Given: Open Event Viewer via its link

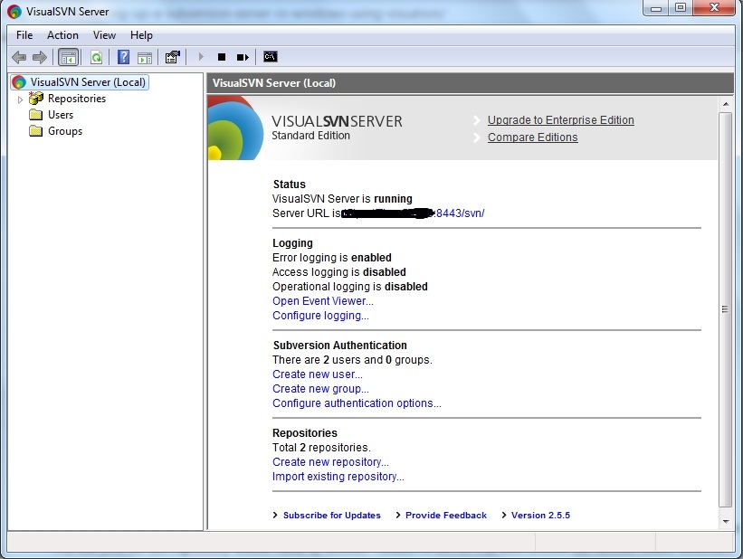Looking at the screenshot, I should click(x=322, y=300).
